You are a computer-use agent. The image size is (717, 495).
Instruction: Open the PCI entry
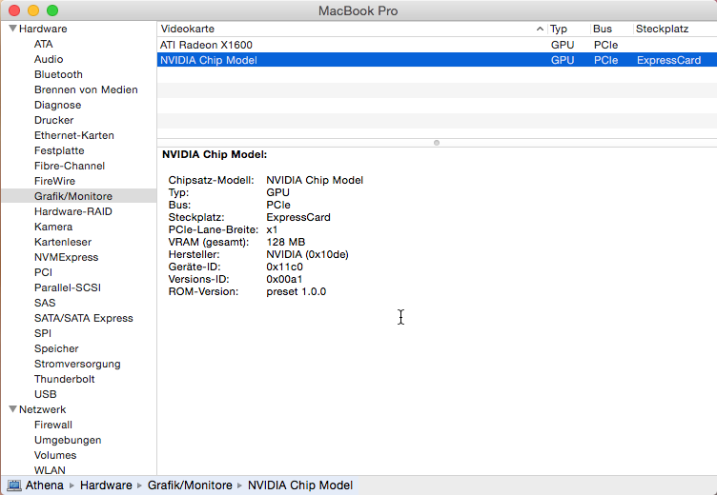pyautogui.click(x=44, y=272)
